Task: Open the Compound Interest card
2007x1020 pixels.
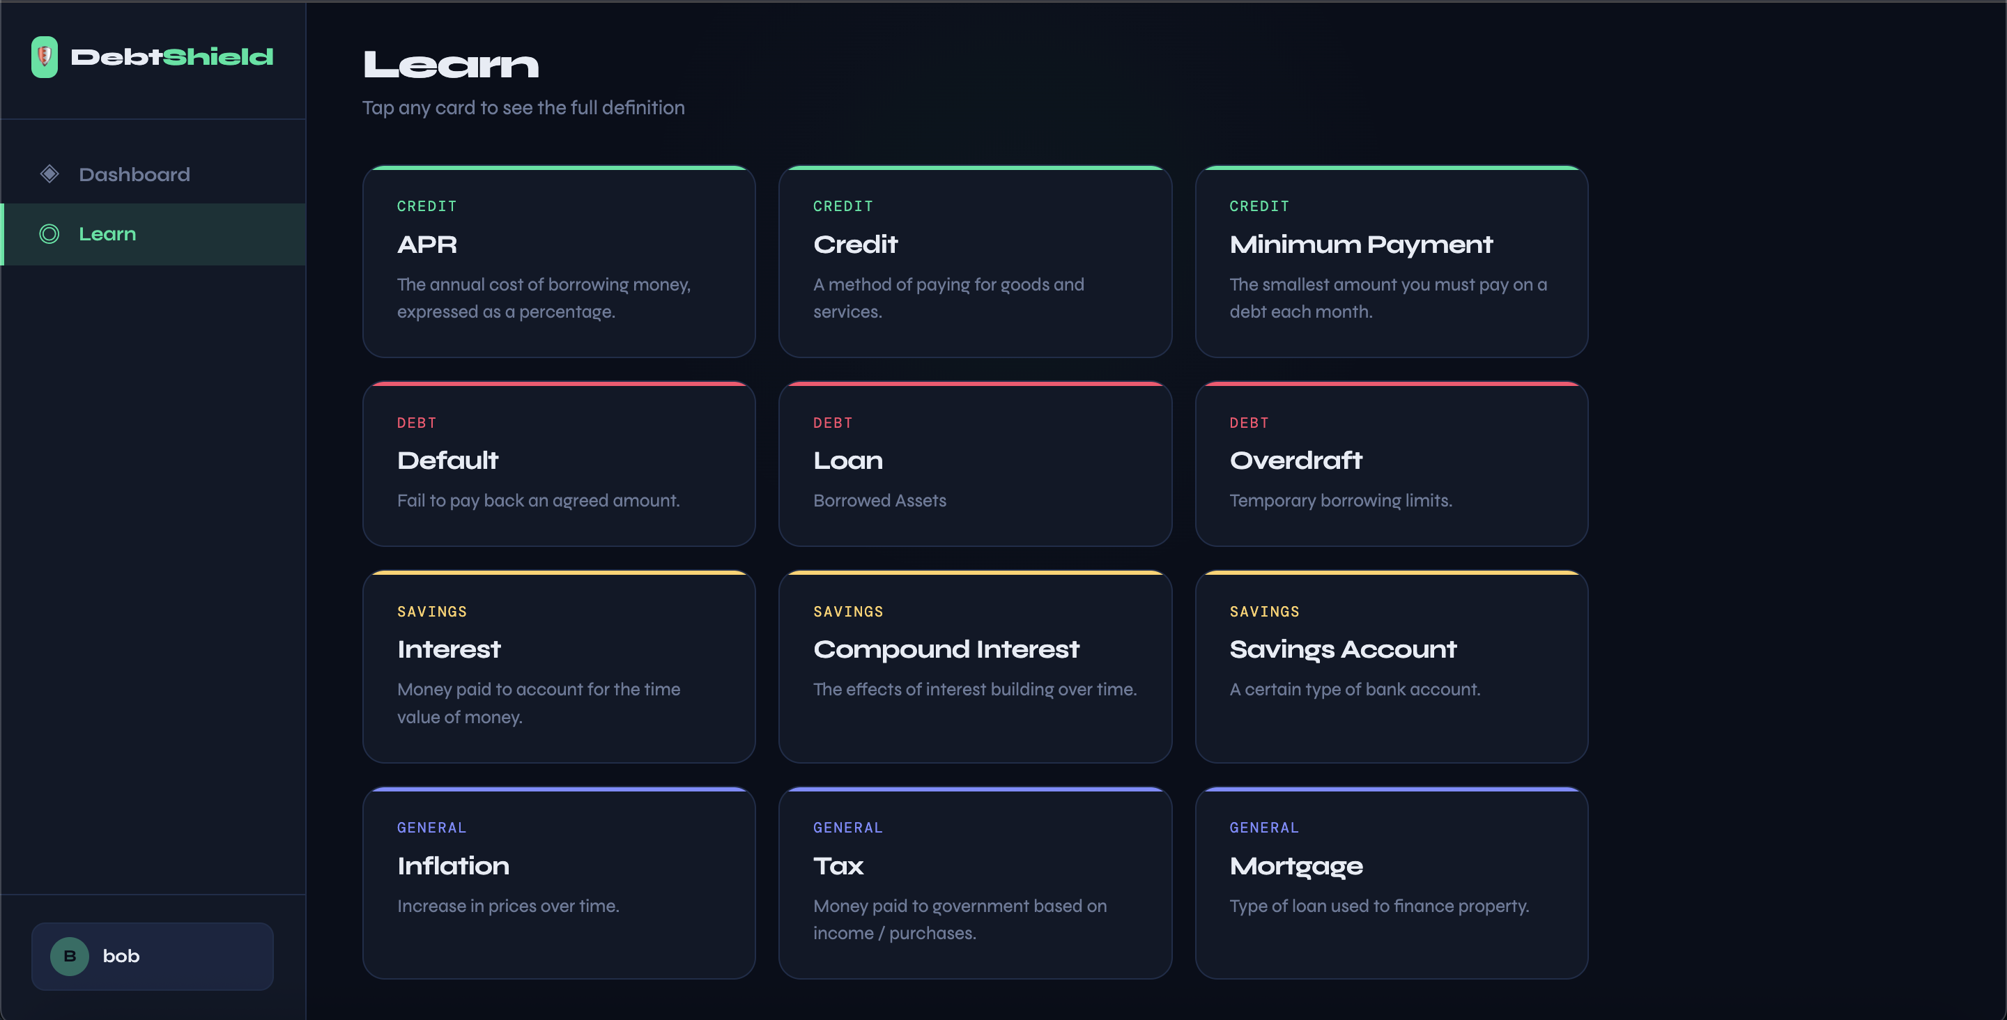Action: (975, 667)
